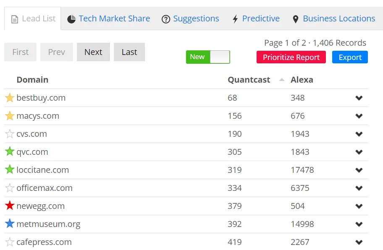Expand the bestbuy.com row details
Viewport: 383px width, 250px height.
(359, 98)
